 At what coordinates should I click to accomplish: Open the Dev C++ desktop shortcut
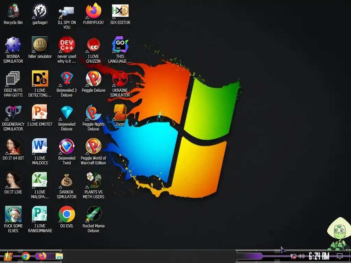point(66,45)
